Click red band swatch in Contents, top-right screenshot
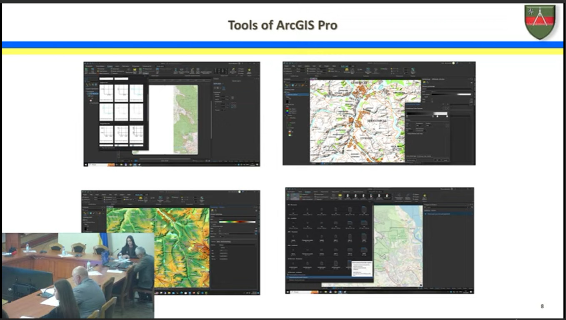 pos(288,109)
